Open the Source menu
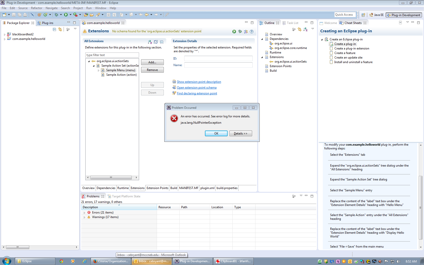The width and height of the screenshot is (424, 265). (x=23, y=8)
